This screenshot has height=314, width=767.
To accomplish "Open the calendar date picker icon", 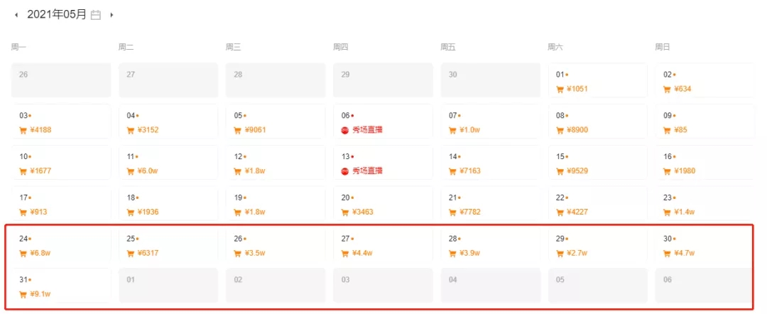I will [x=96, y=14].
